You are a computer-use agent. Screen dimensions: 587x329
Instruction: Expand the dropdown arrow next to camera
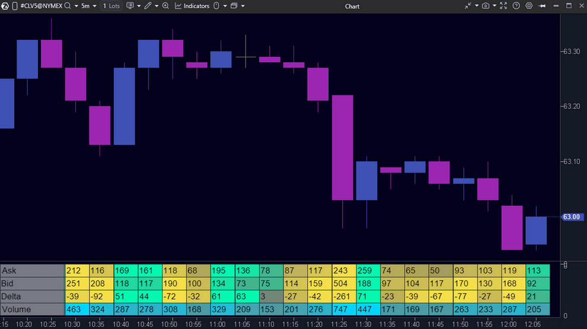pos(494,6)
